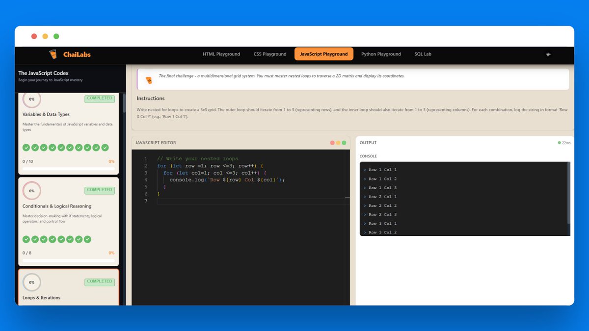Screen dimensions: 589x331
Task: Click eighth green checkmark in Conditionals card
Action: coord(87,239)
